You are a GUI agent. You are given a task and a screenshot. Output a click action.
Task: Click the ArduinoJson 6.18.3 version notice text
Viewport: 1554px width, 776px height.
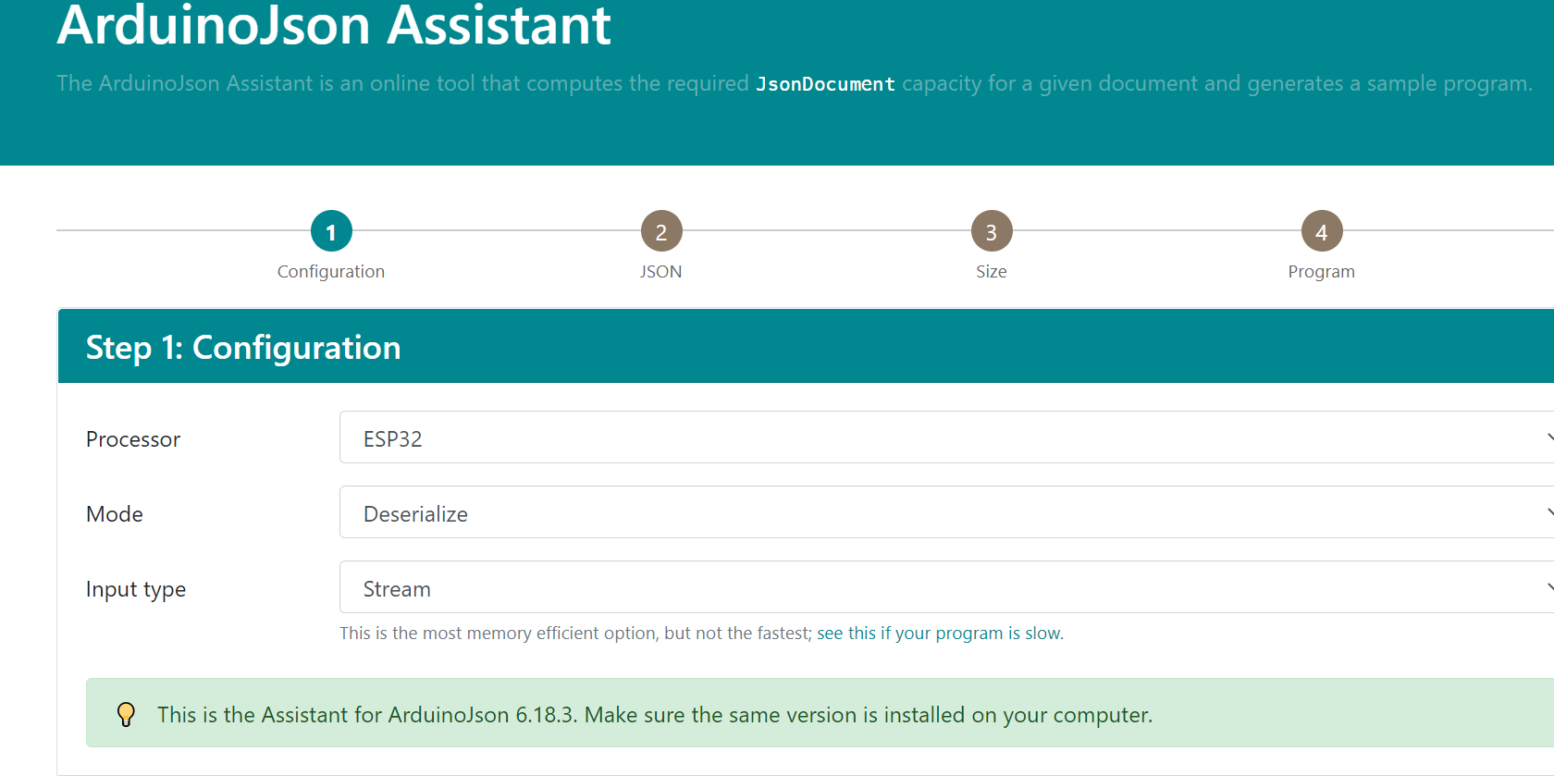655,715
